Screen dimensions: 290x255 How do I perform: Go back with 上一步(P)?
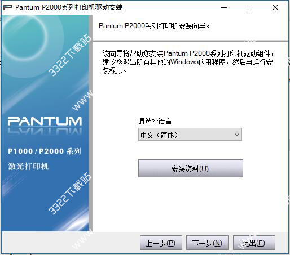161,243
